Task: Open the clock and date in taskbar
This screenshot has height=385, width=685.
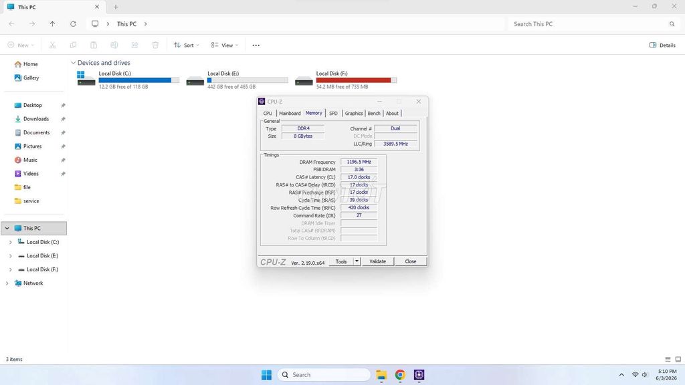Action: tap(667, 374)
